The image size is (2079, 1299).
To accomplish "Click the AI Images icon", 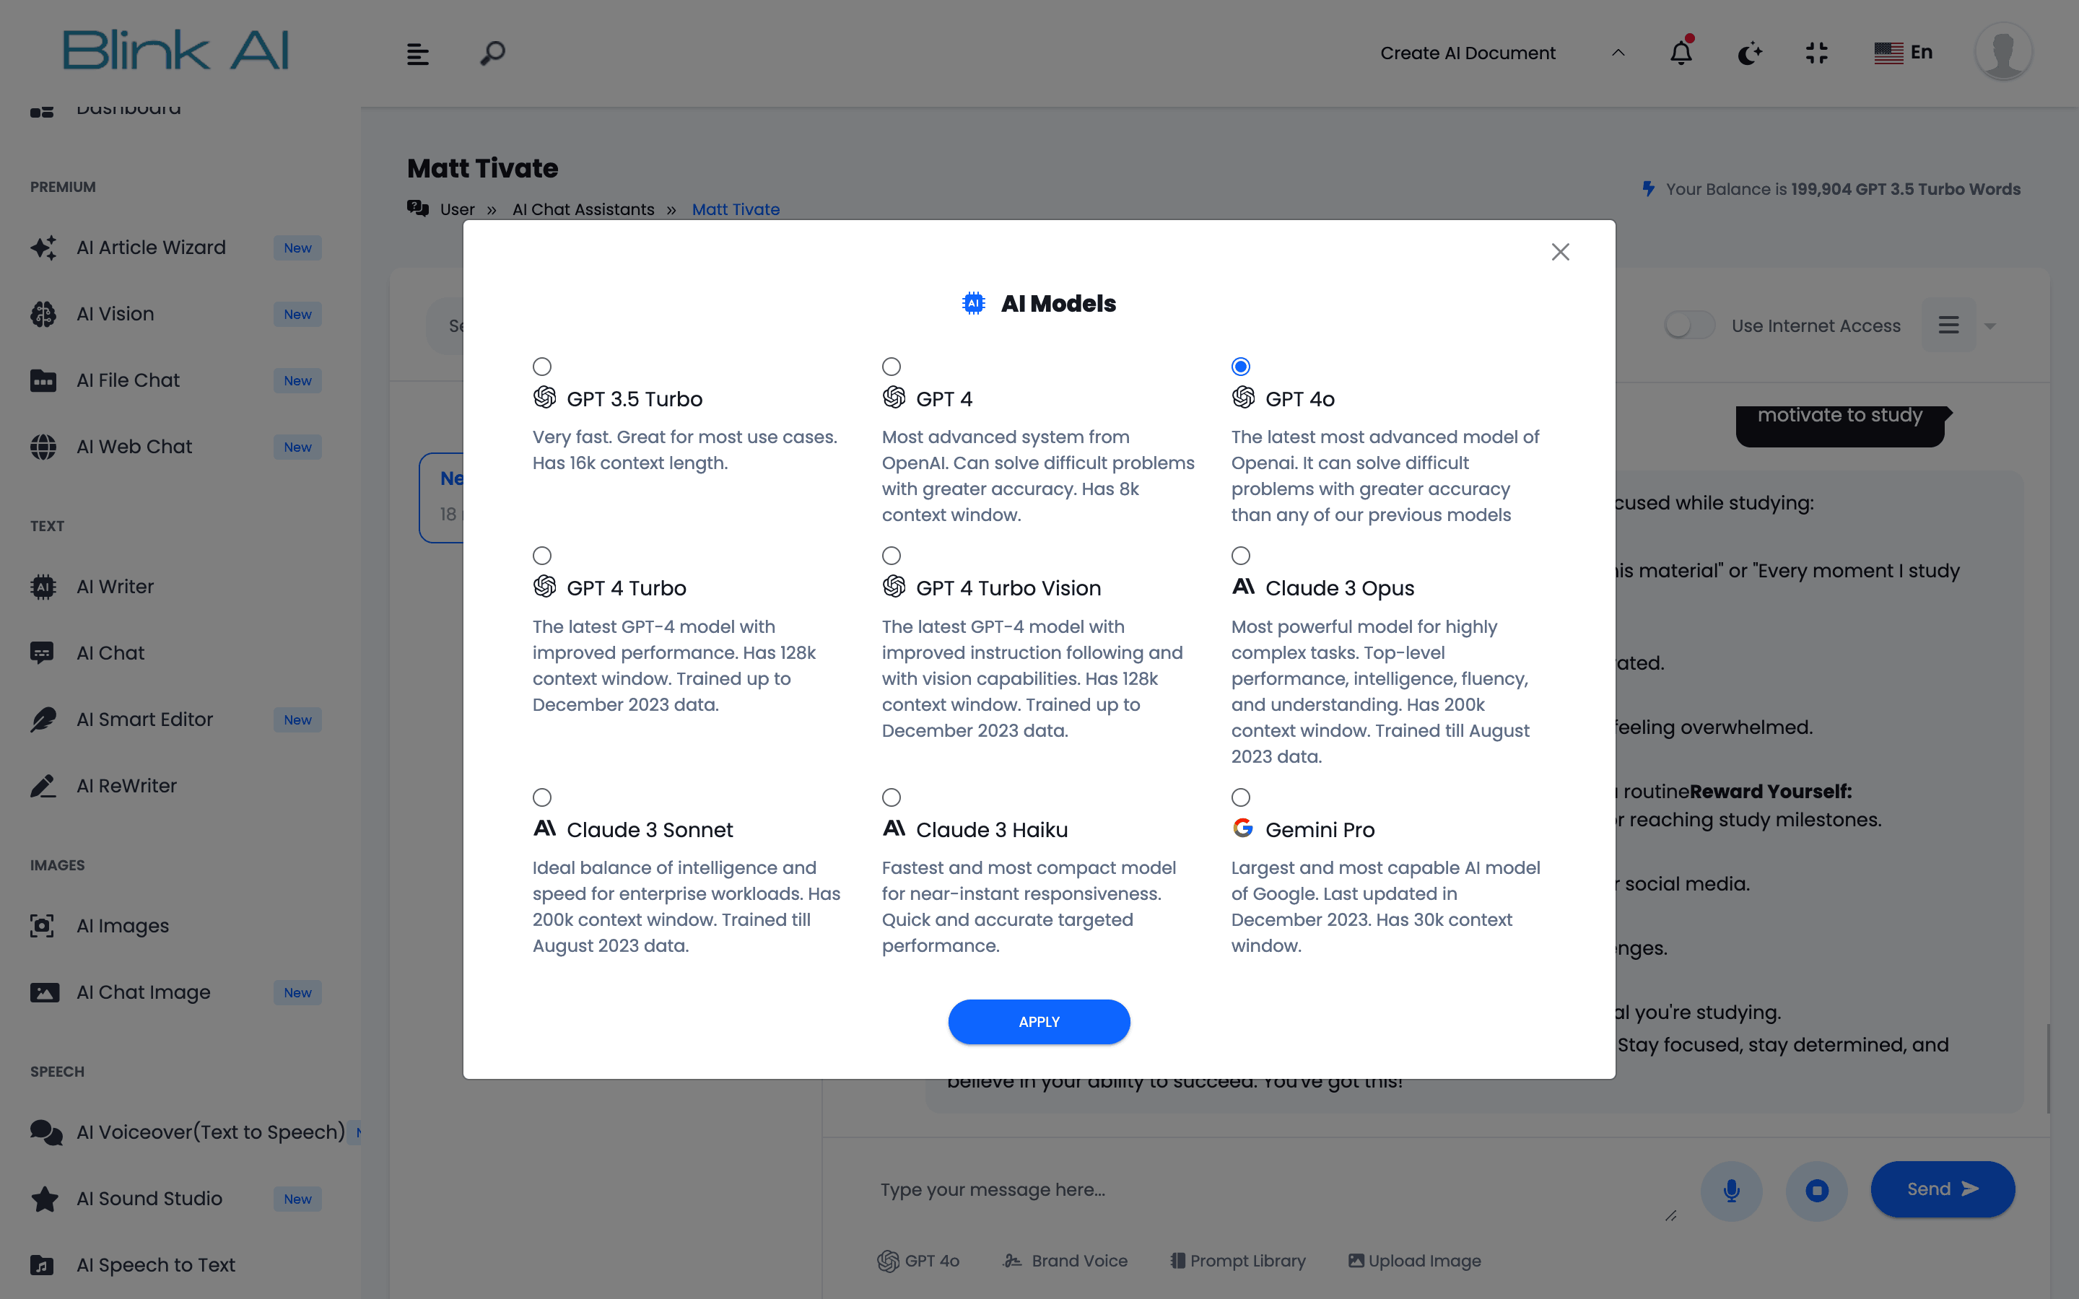I will tap(43, 926).
